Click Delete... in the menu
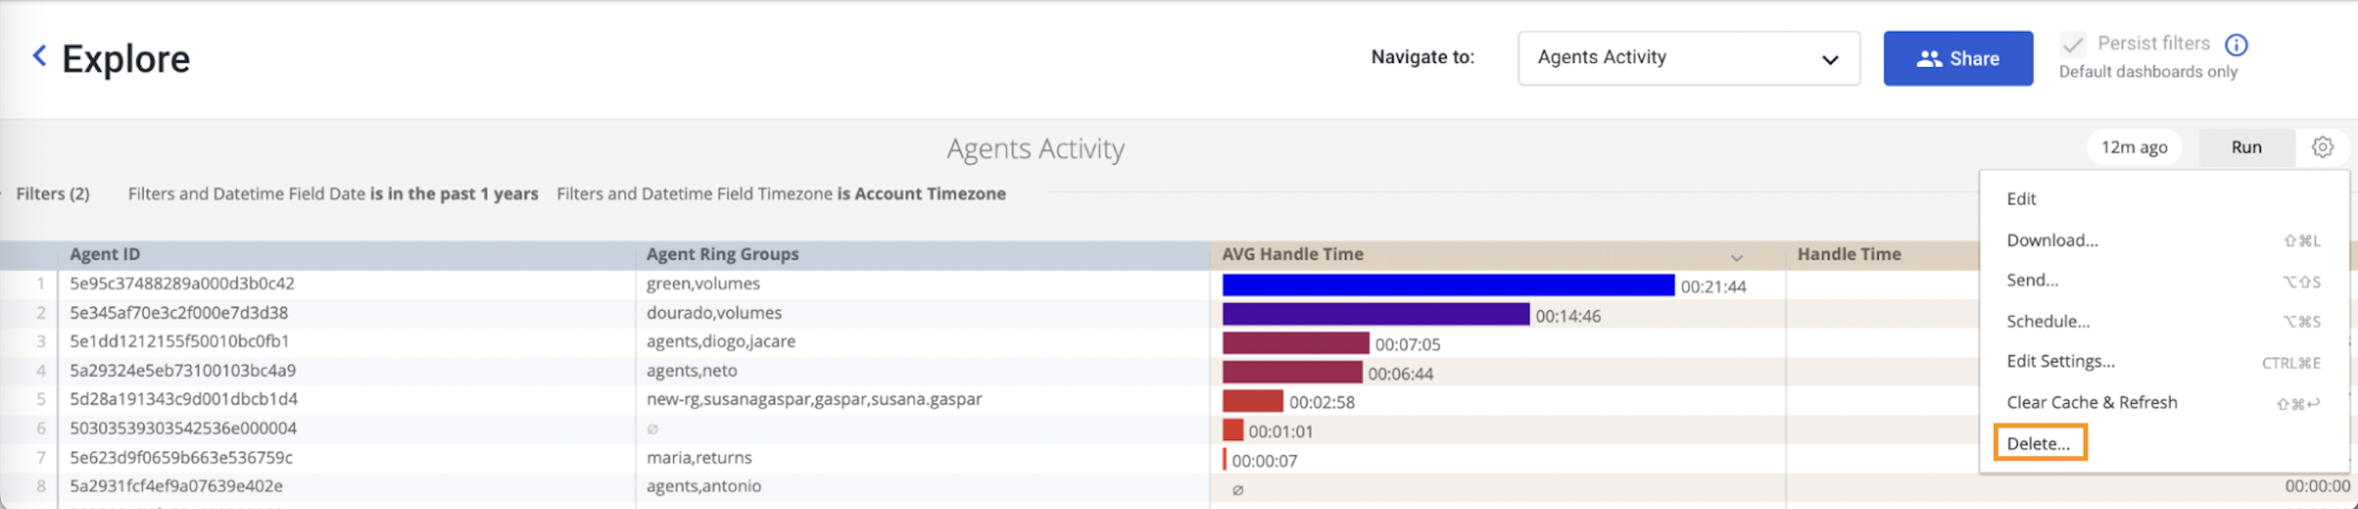 click(x=2039, y=443)
